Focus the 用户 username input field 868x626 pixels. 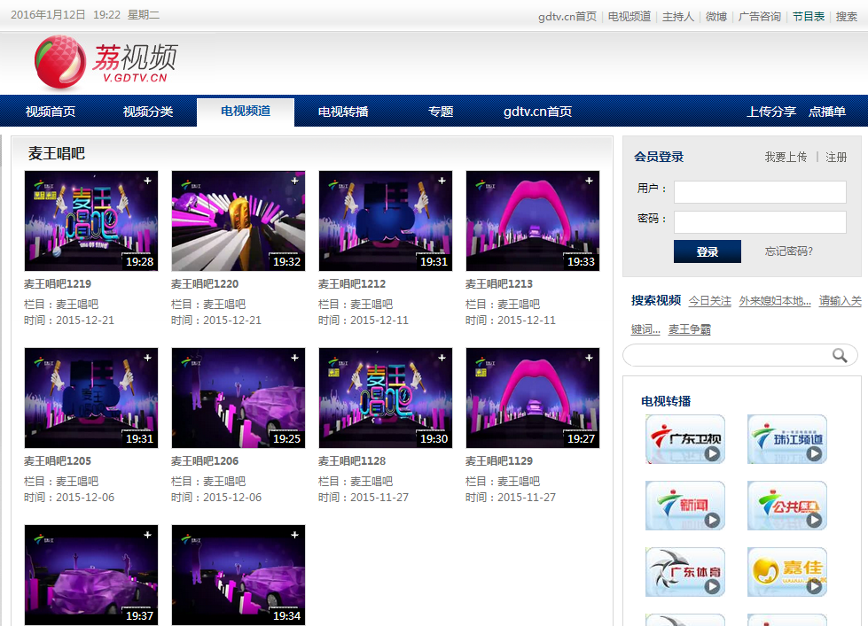(760, 192)
